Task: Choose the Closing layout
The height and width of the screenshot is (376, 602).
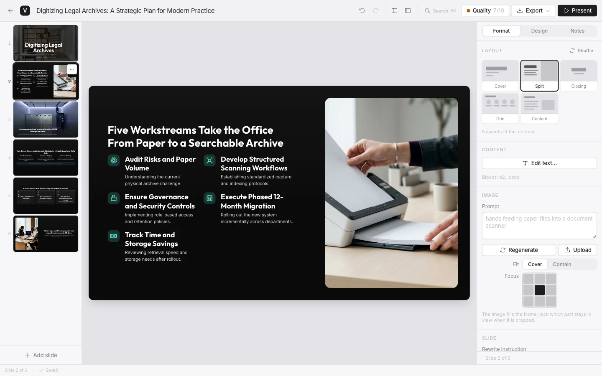Action: click(x=579, y=76)
